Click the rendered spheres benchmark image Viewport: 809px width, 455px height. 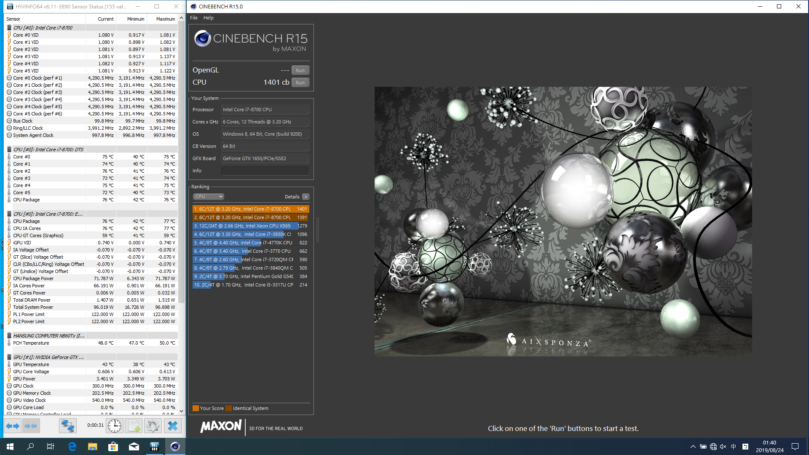pyautogui.click(x=563, y=222)
